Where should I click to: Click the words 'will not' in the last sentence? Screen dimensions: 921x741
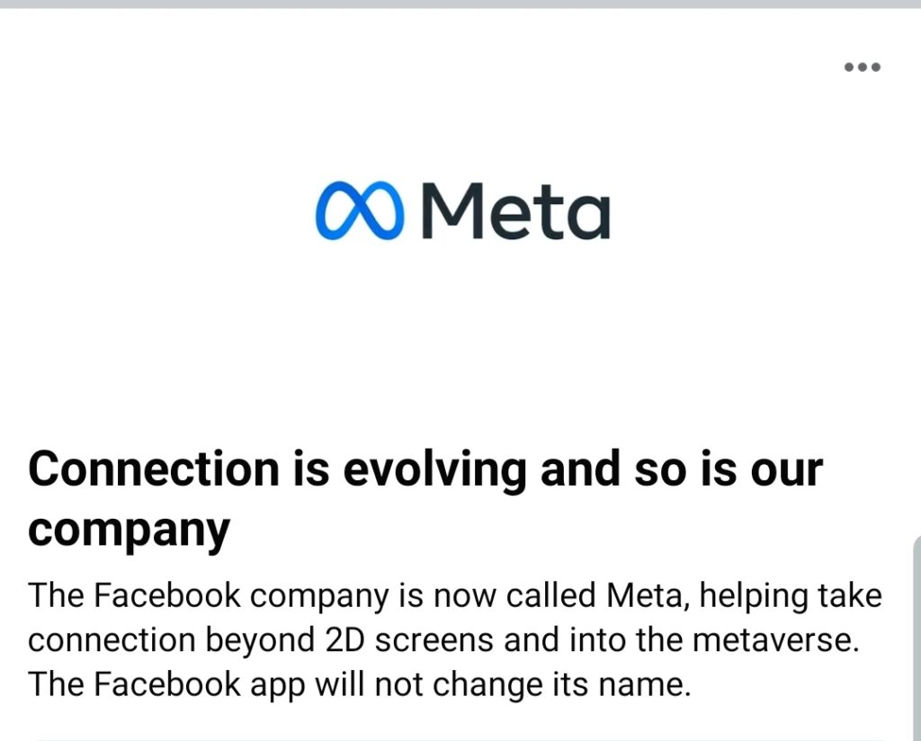pos(367,684)
